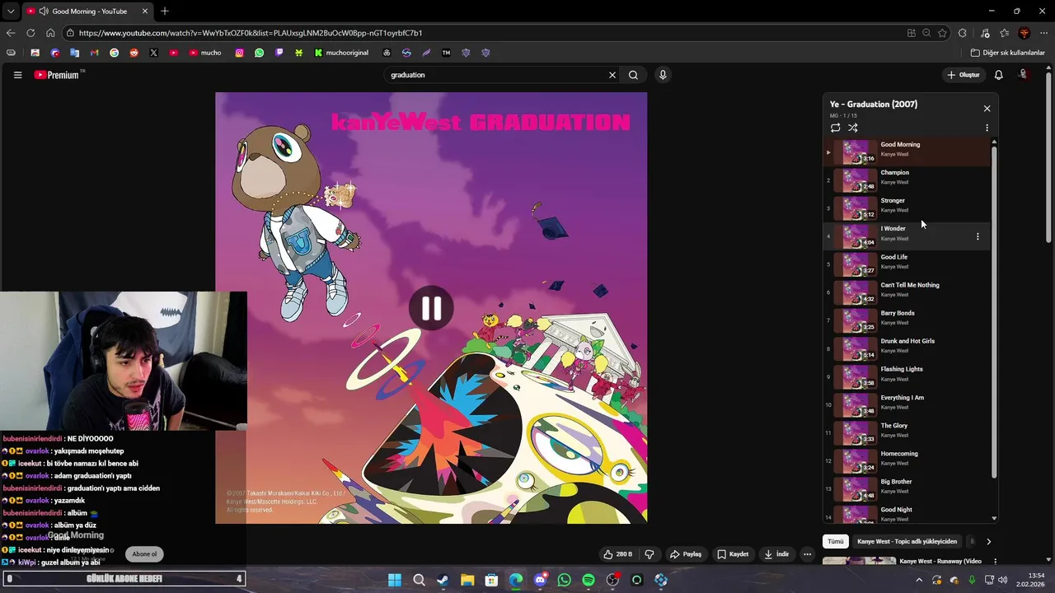1055x593 pixels.
Task: Like the video with 280 B
Action: [x=617, y=554]
